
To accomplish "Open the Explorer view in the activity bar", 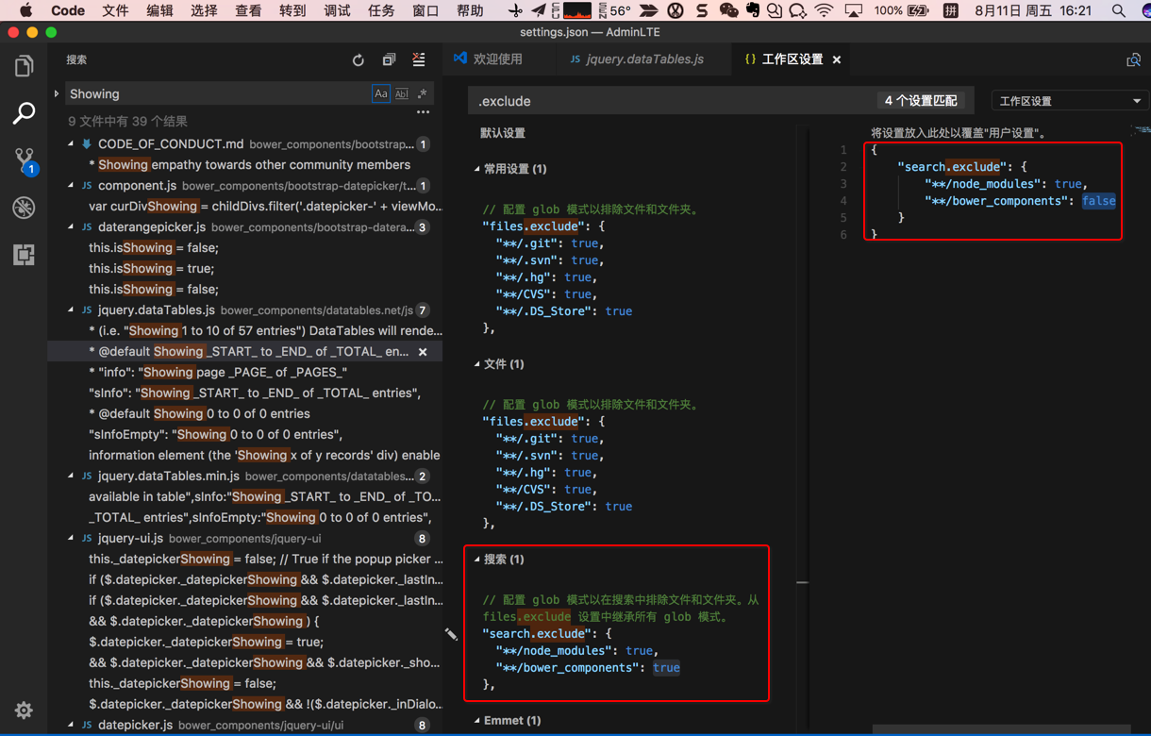I will [24, 65].
